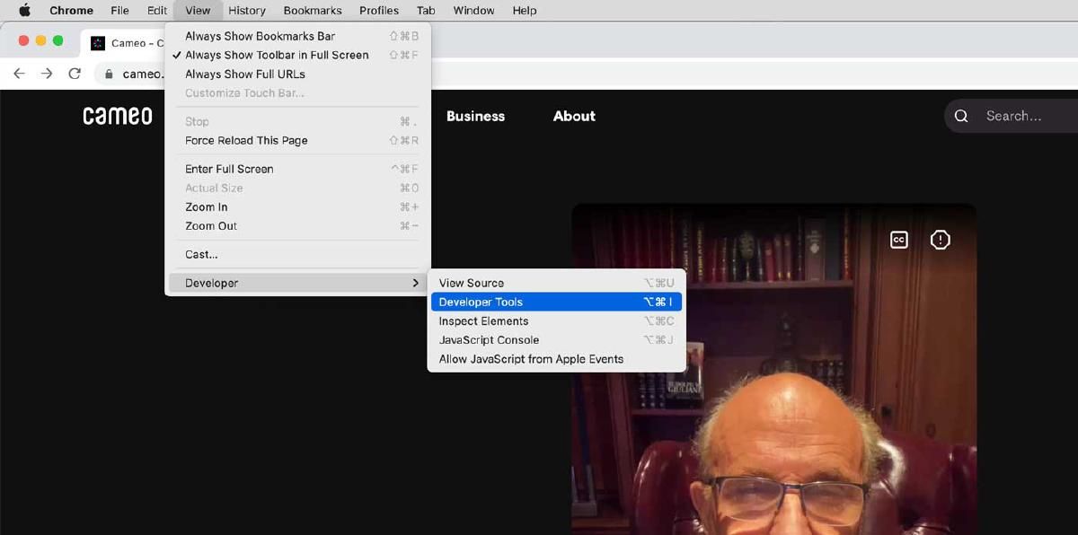Select Always Show Full URLs
This screenshot has width=1078, height=535.
[x=297, y=75]
